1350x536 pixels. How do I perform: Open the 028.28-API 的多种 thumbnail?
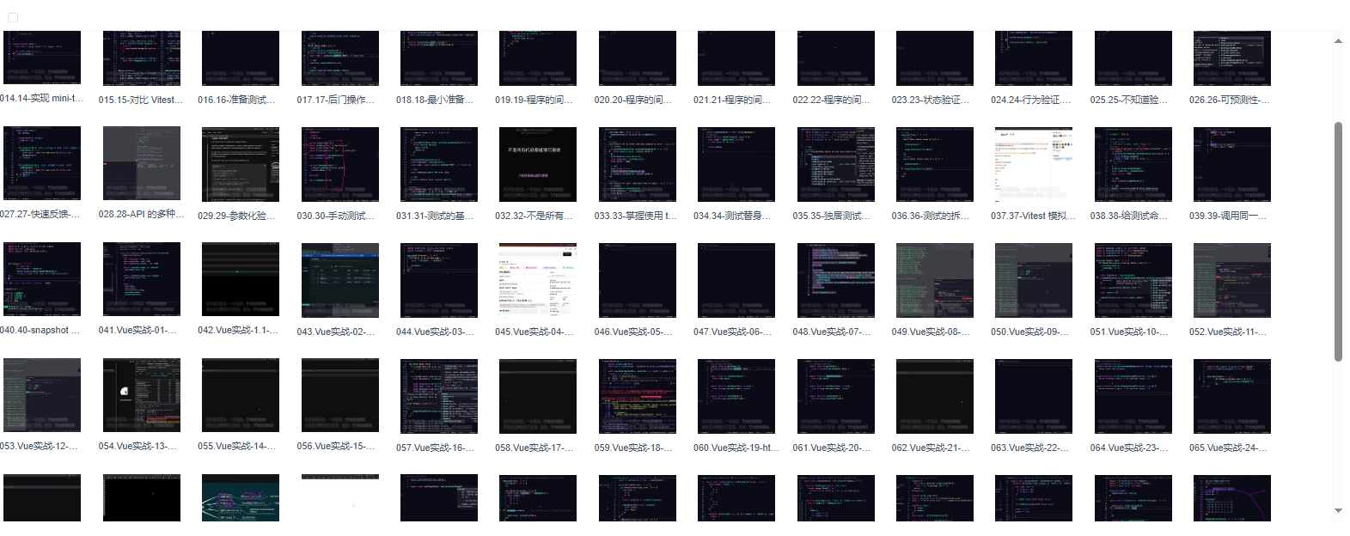point(141,163)
